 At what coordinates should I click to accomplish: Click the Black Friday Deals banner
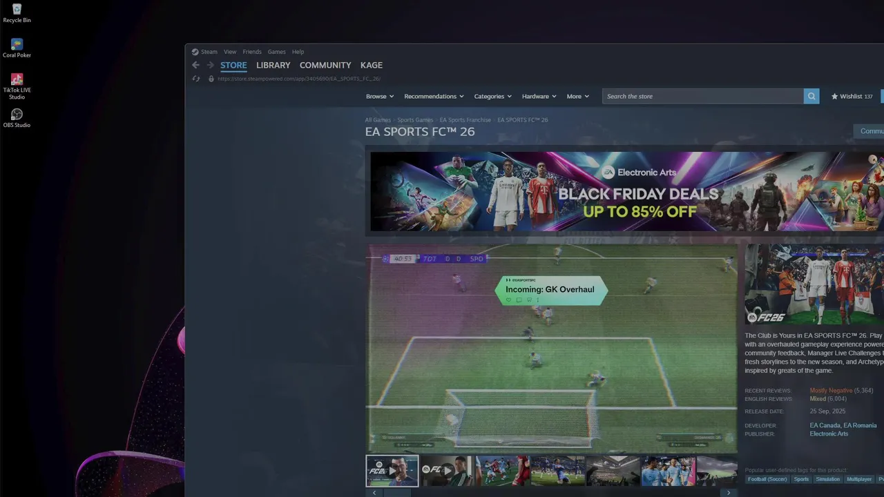[x=627, y=191]
